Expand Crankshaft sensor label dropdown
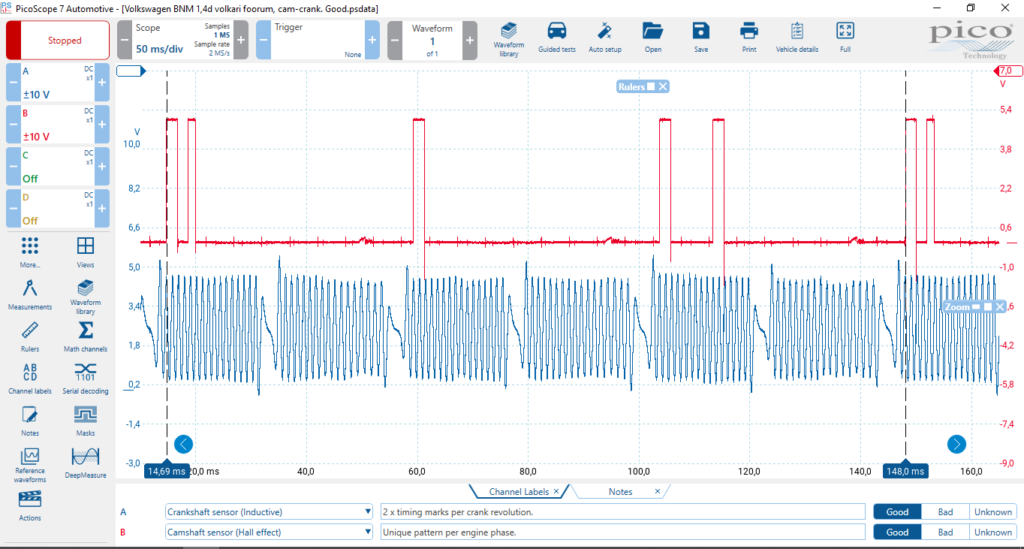Viewport: 1024px width, 549px height. click(x=368, y=512)
